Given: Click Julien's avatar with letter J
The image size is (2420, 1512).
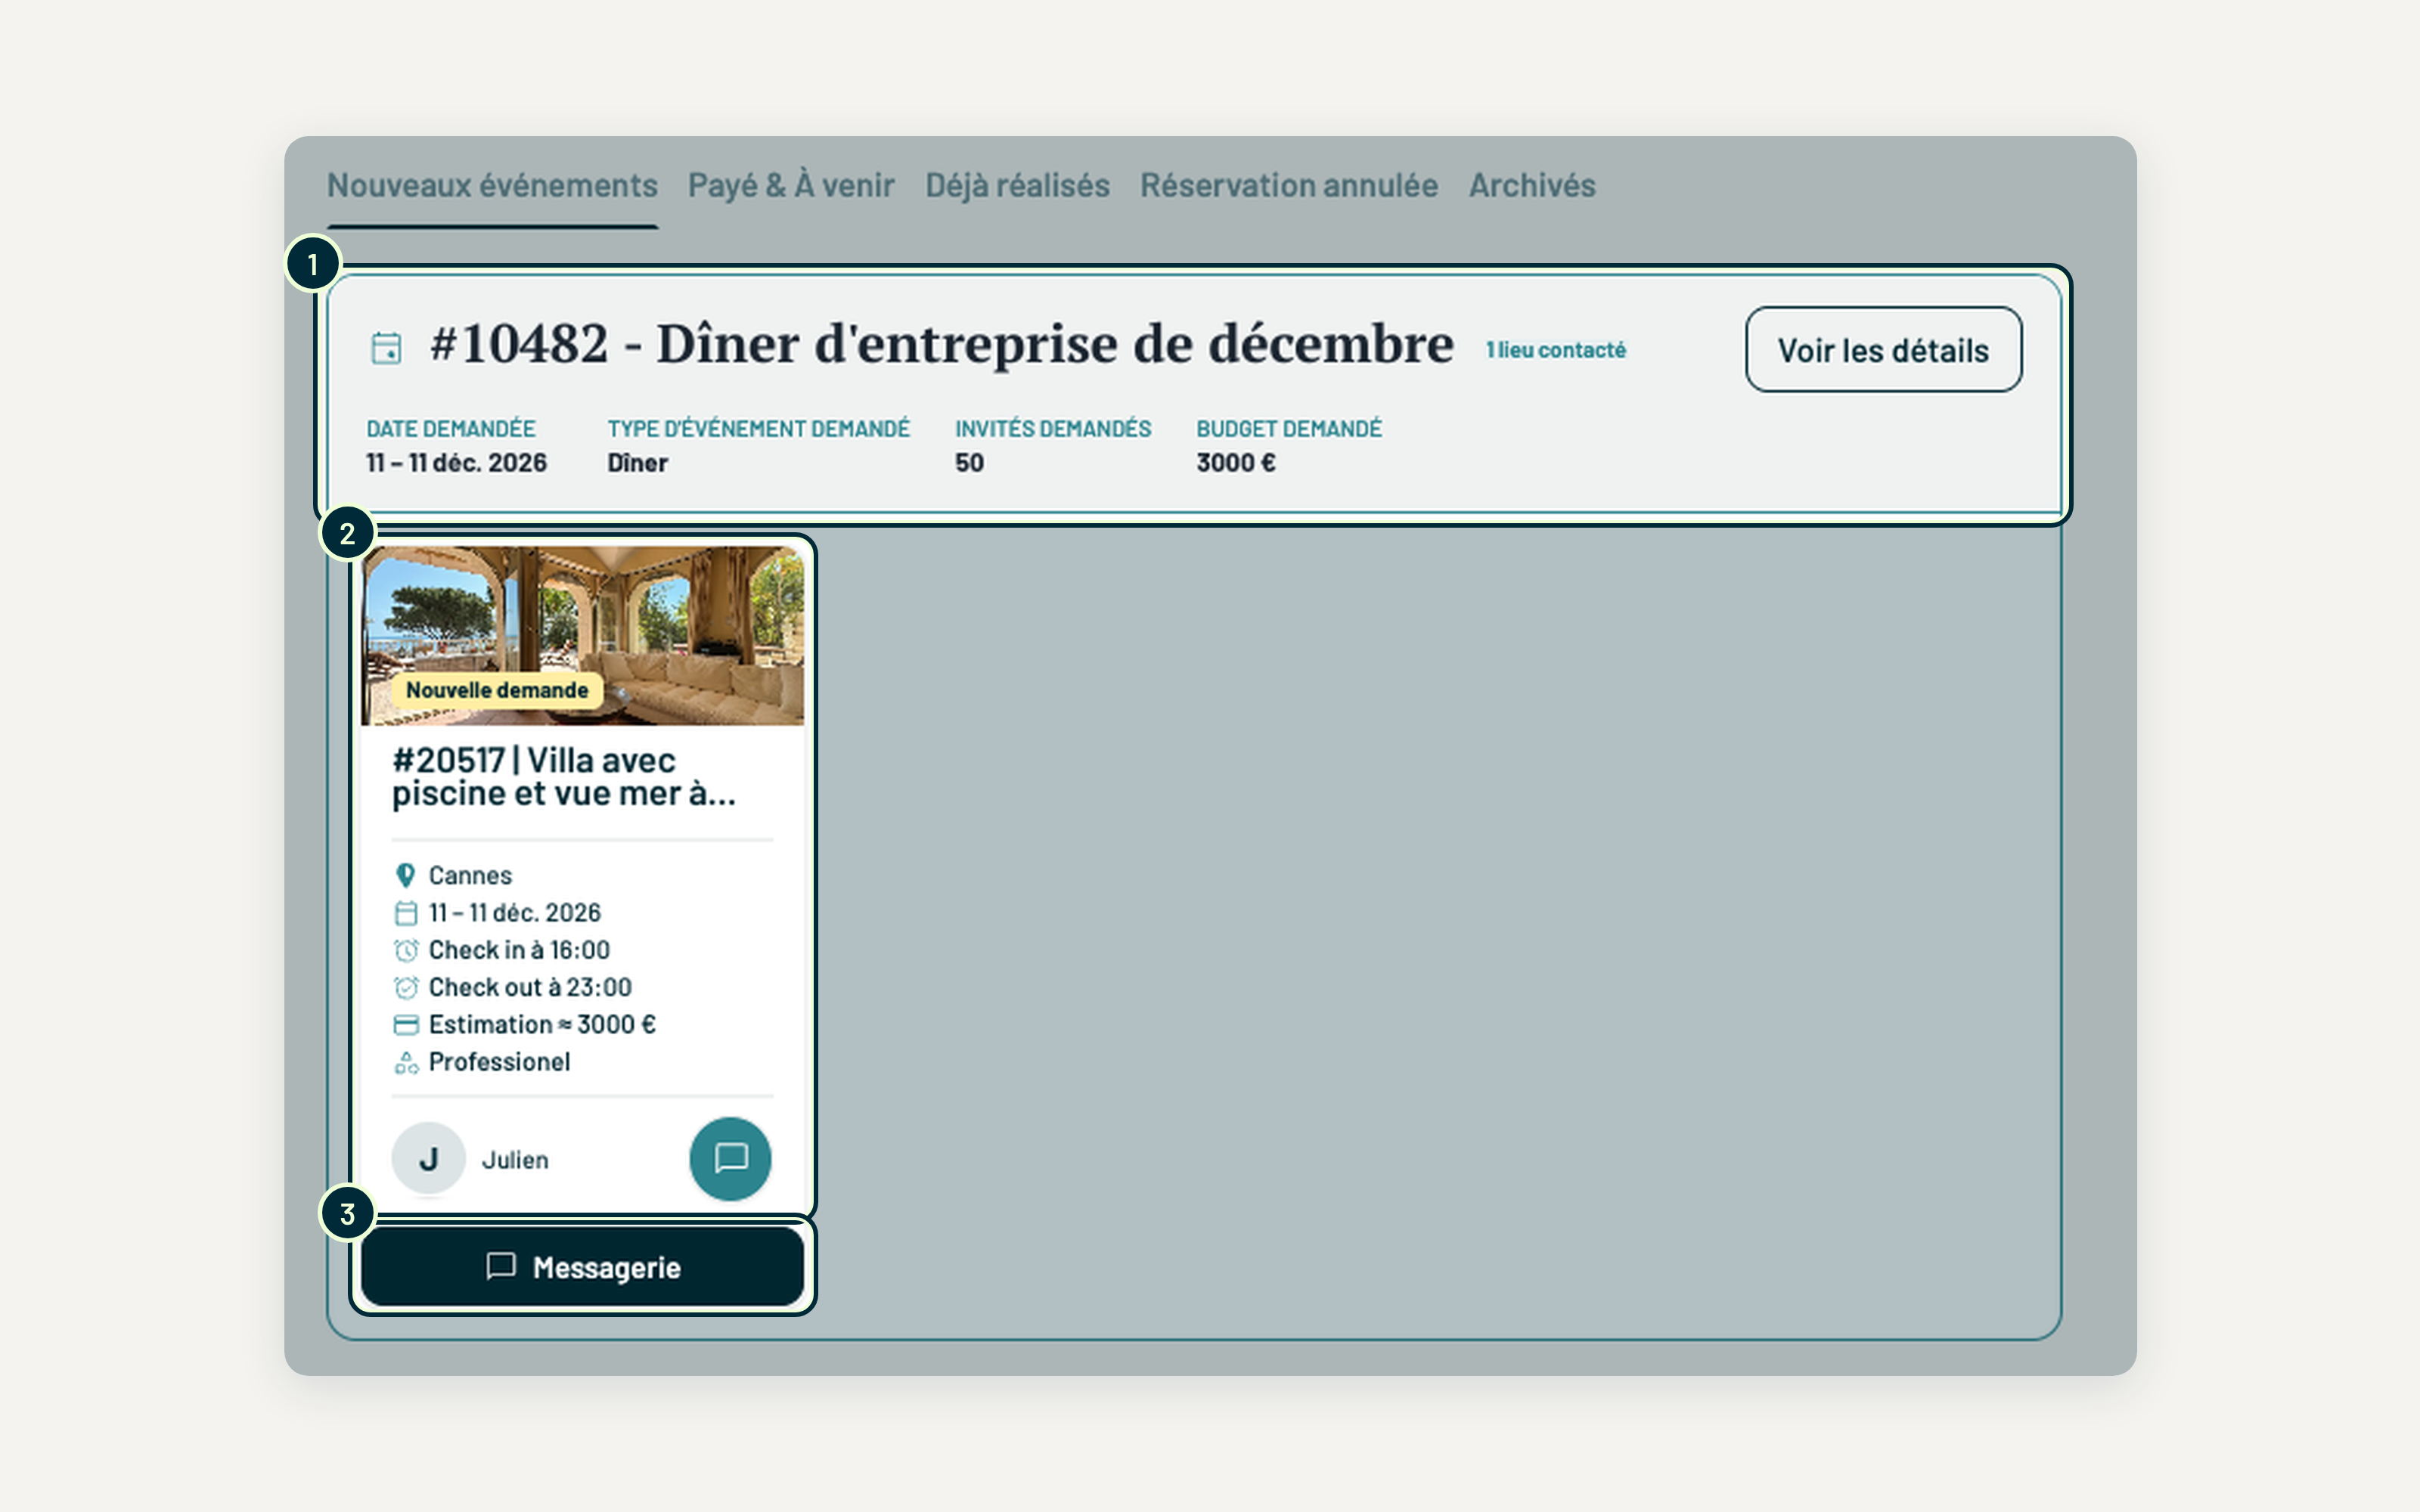Looking at the screenshot, I should (x=428, y=1159).
